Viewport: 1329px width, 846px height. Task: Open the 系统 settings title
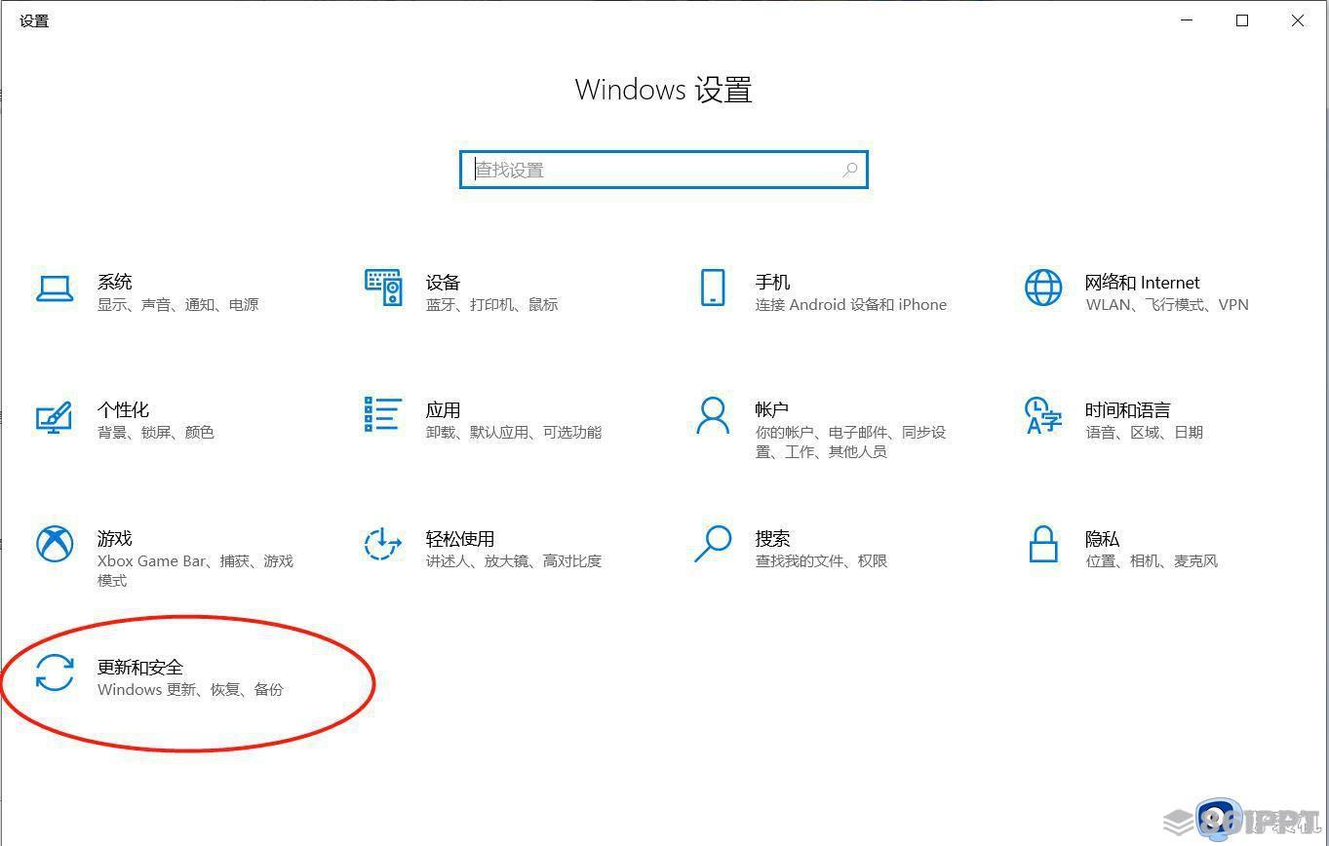114,282
